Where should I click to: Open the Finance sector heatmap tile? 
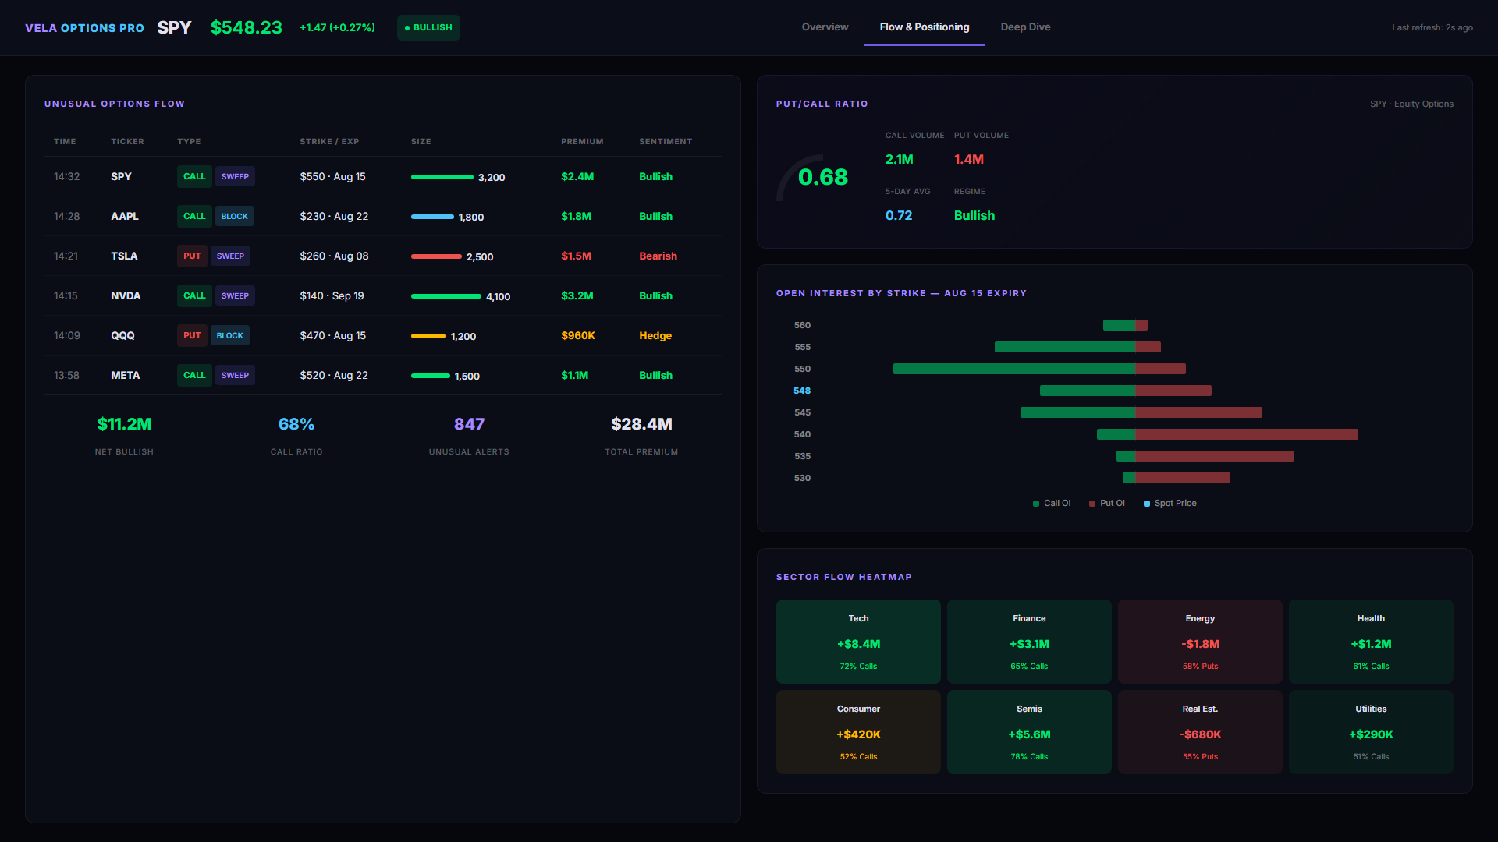point(1029,642)
